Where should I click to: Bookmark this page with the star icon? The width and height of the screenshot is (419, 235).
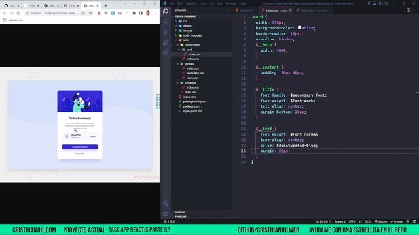click(90, 13)
